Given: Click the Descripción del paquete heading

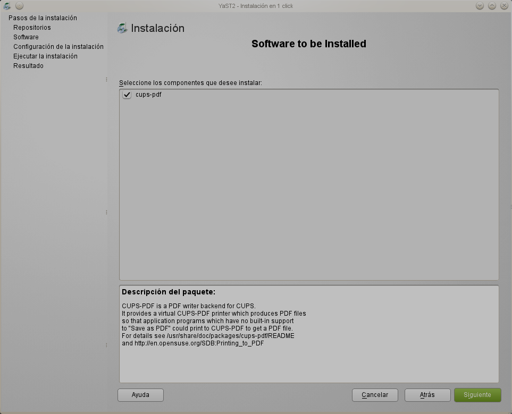Looking at the screenshot, I should pyautogui.click(x=169, y=292).
